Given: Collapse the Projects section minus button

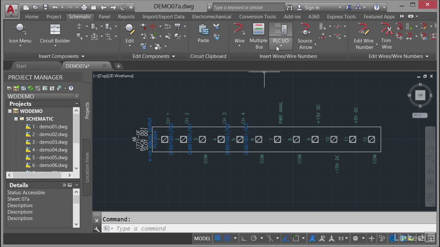Looking at the screenshot, I should [x=77, y=104].
